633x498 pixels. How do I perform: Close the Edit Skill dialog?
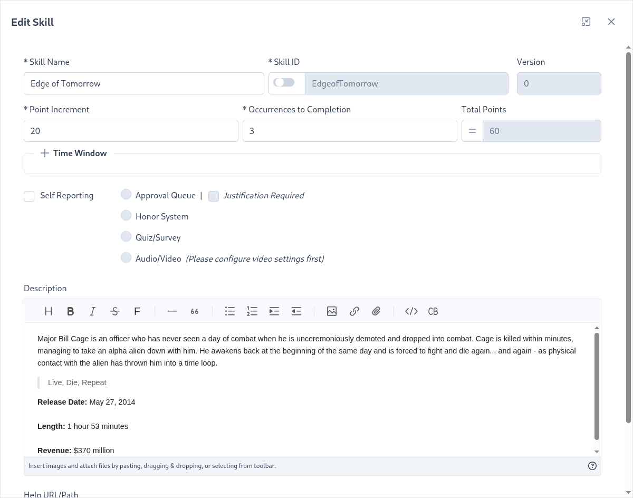(x=611, y=22)
